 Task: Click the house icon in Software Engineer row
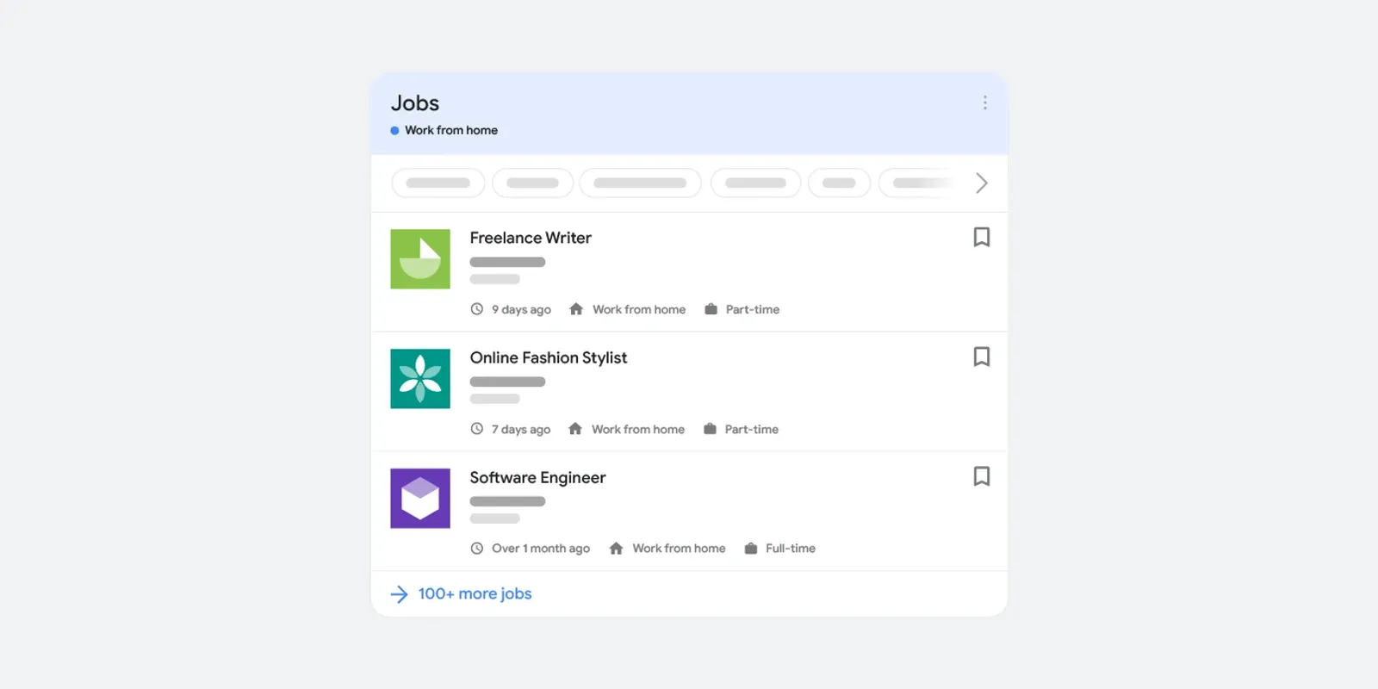click(616, 549)
